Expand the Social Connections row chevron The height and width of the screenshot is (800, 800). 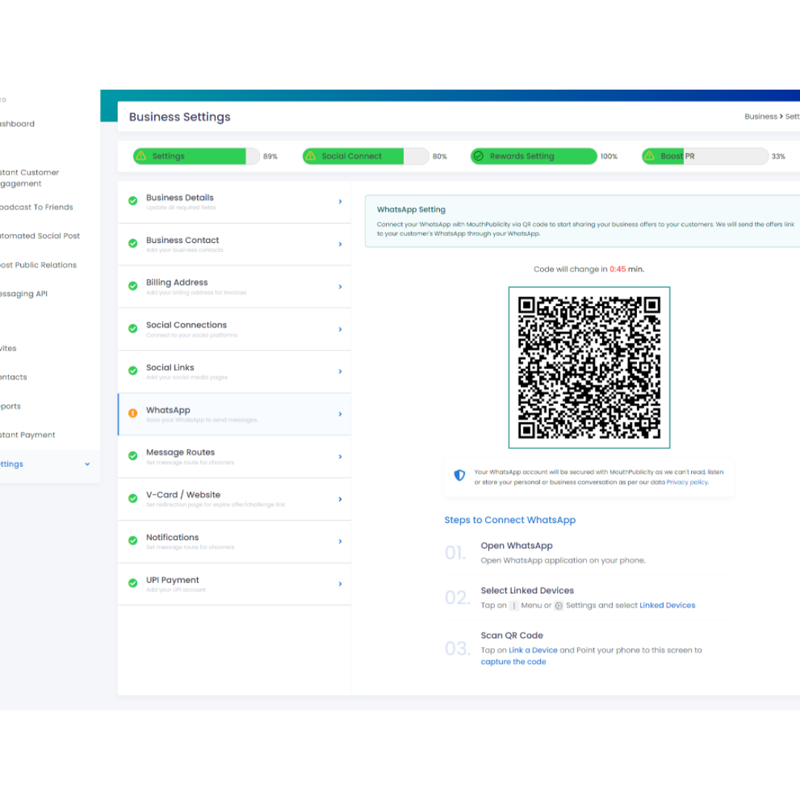pyautogui.click(x=340, y=330)
